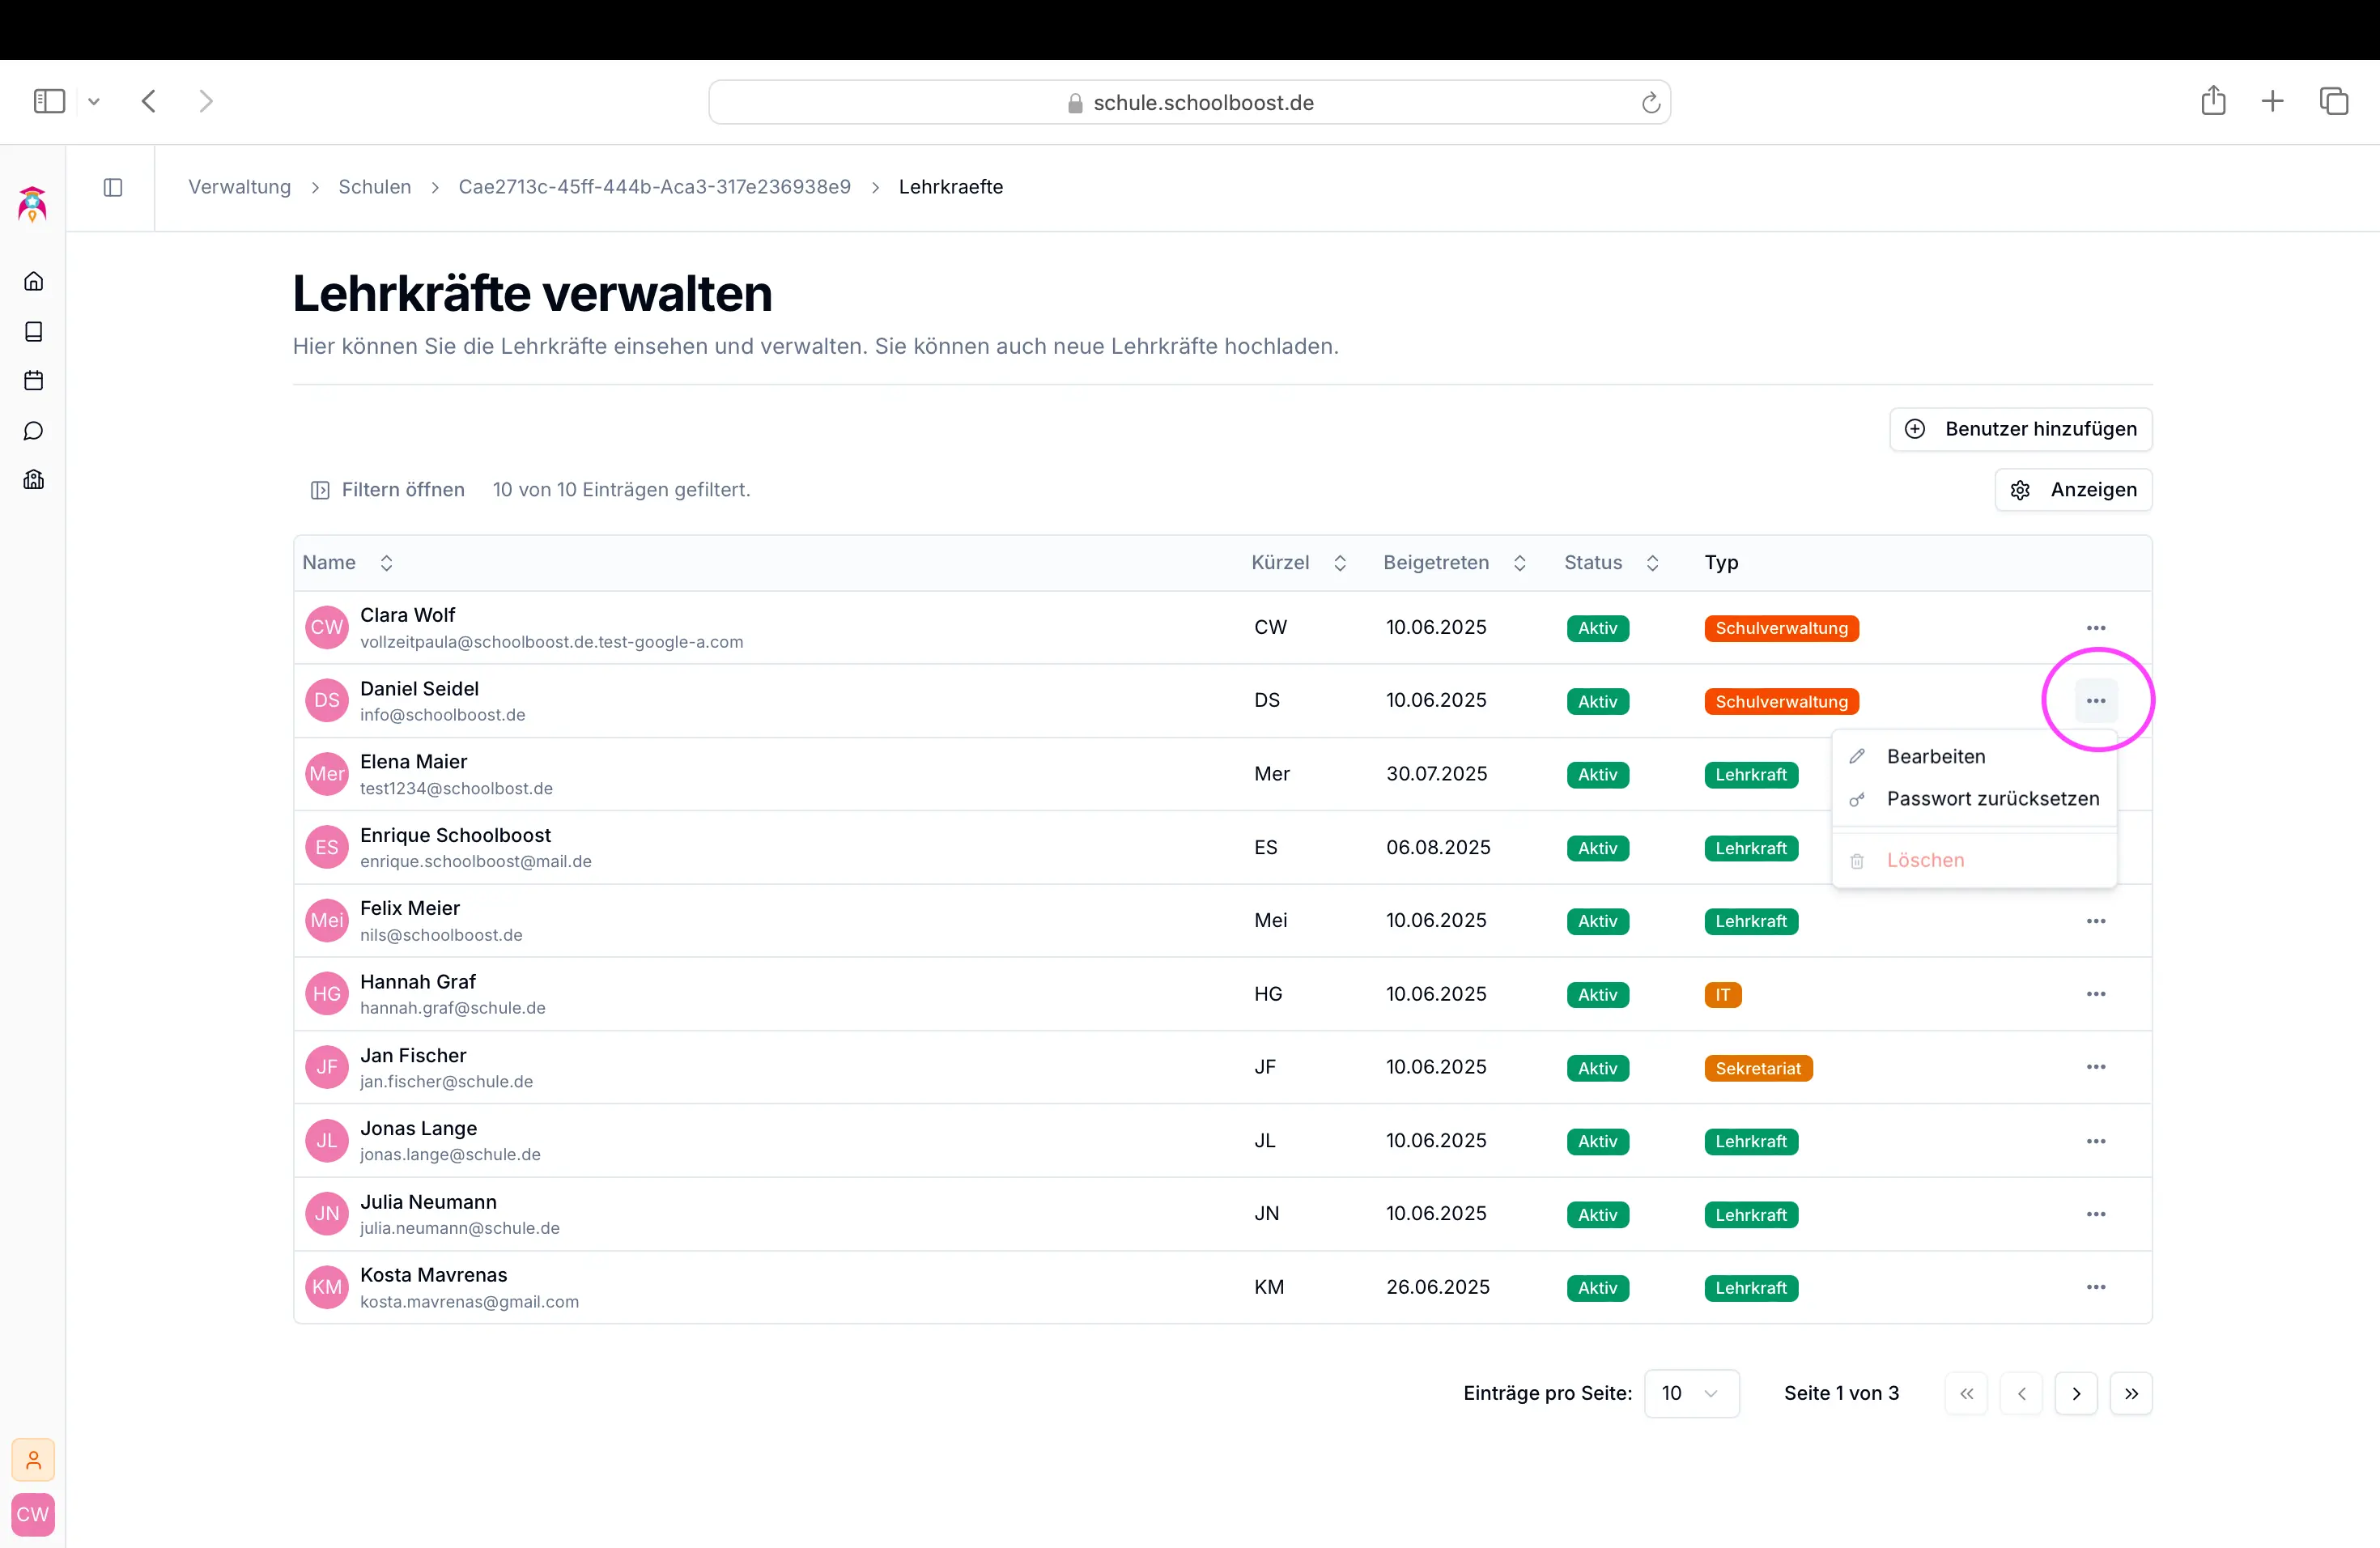Toggle the app sidebar panel icon
The width and height of the screenshot is (2380, 1548).
pyautogui.click(x=113, y=187)
